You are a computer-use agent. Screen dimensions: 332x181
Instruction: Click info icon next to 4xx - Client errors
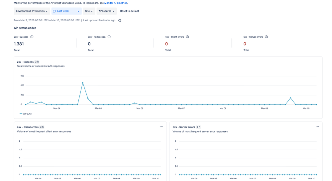click(187, 37)
